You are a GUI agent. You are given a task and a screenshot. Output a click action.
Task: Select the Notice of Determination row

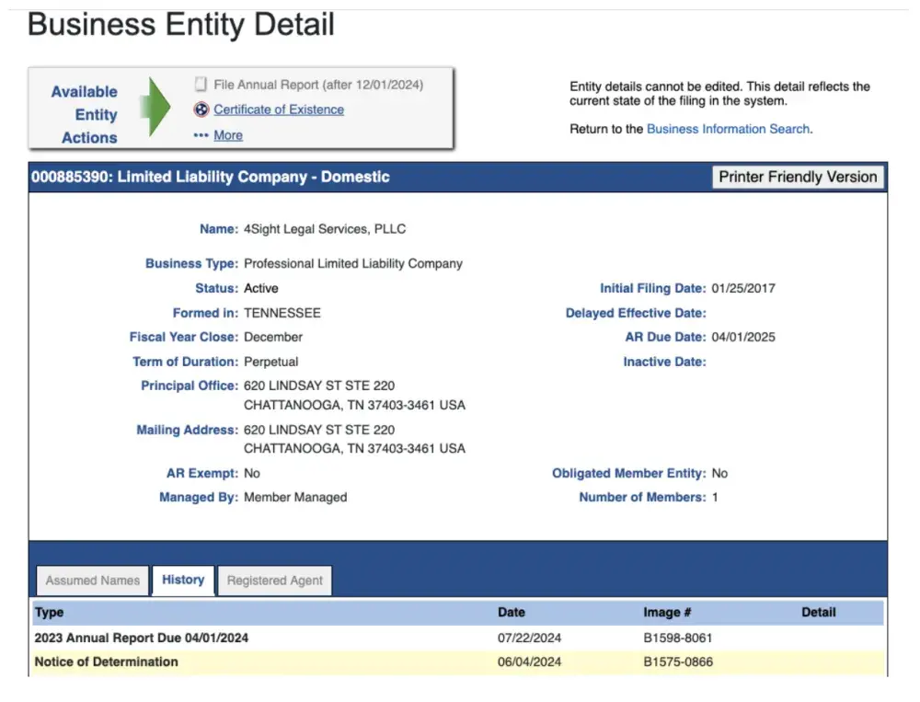[107, 662]
